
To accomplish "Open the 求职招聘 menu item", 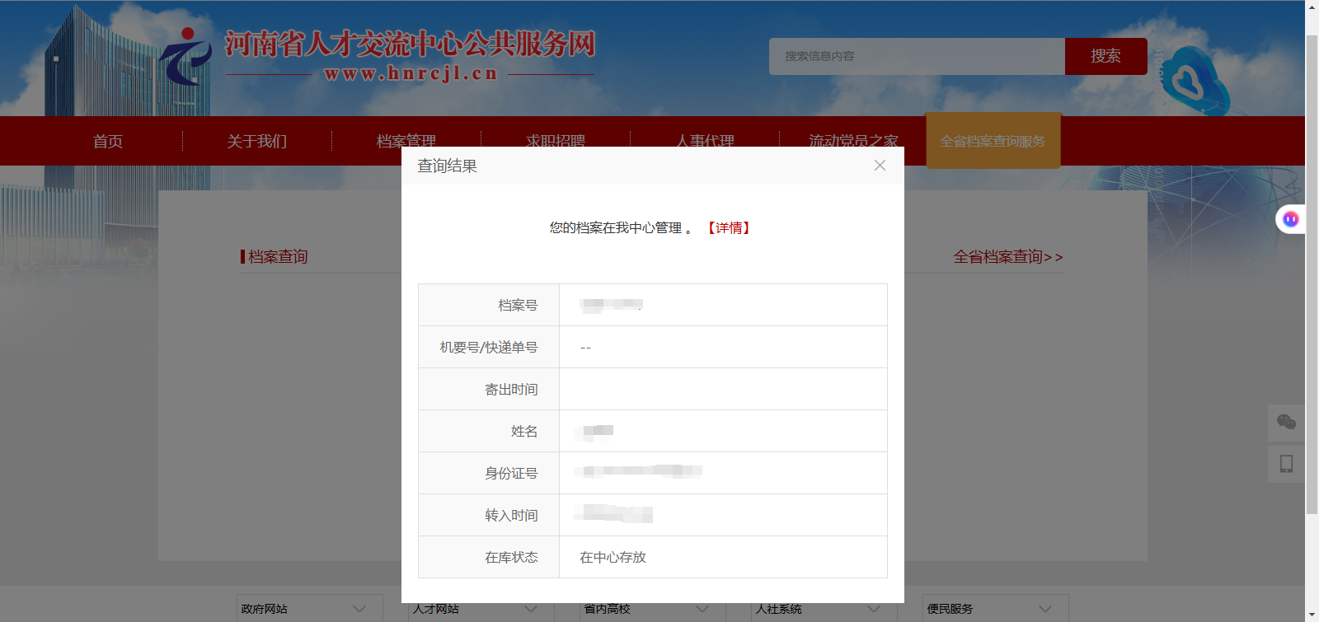I will click(x=556, y=140).
